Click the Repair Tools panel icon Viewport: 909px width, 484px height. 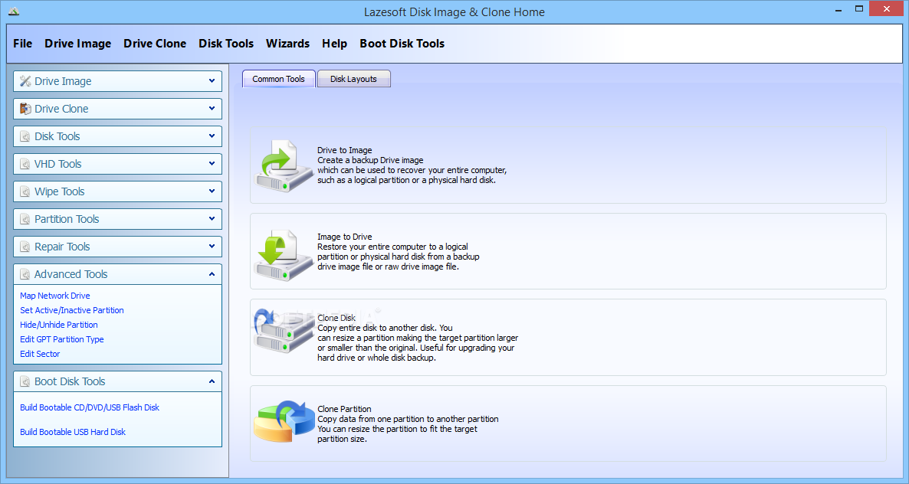(25, 247)
